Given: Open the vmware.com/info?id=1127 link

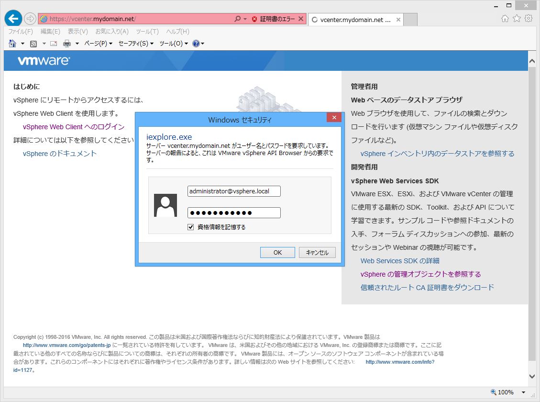Looking at the screenshot, I should 400,362.
